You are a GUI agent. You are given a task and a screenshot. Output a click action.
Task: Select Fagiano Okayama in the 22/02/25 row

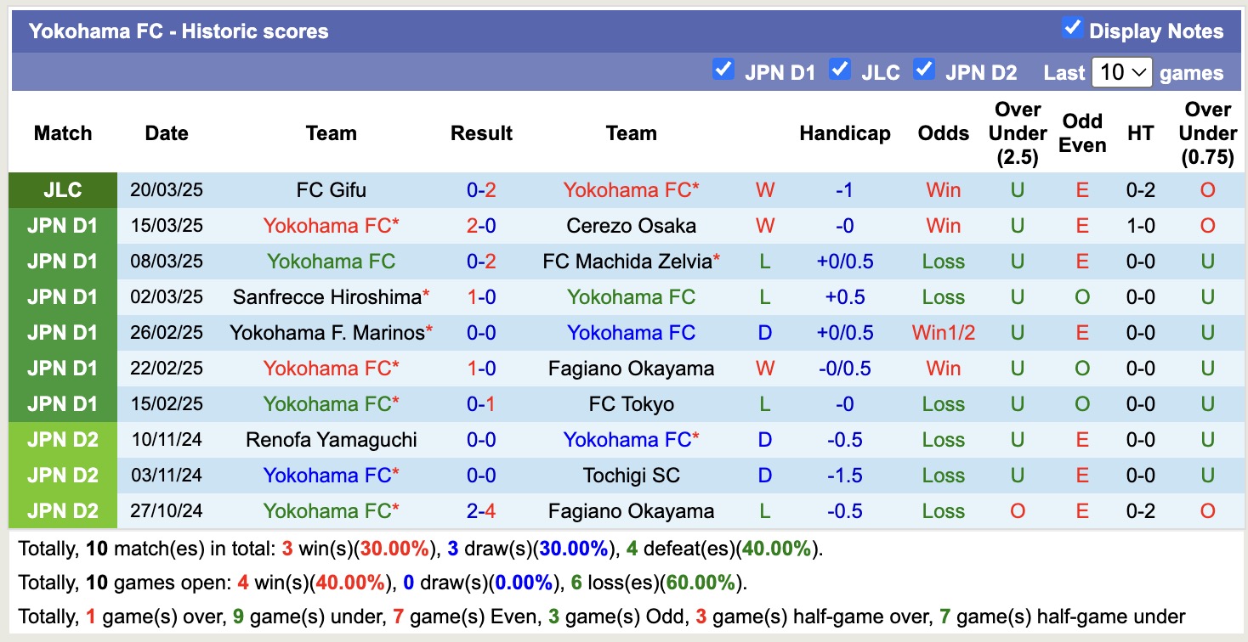coord(632,369)
